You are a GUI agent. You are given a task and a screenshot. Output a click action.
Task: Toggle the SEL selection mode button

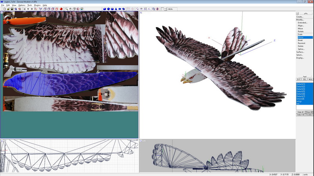click(305, 79)
